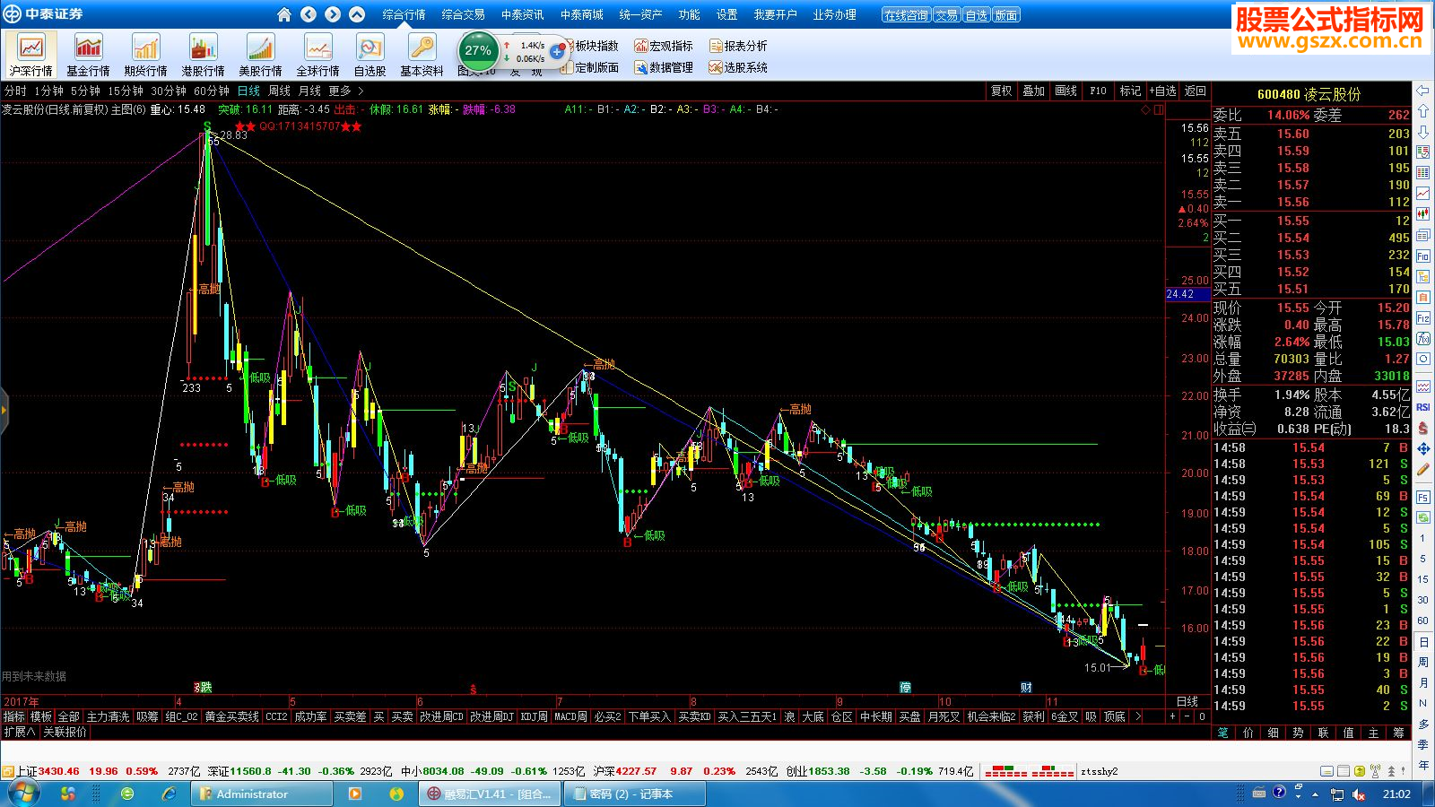Open 报表分析 report analysis
This screenshot has width=1435, height=807.
pyautogui.click(x=738, y=46)
